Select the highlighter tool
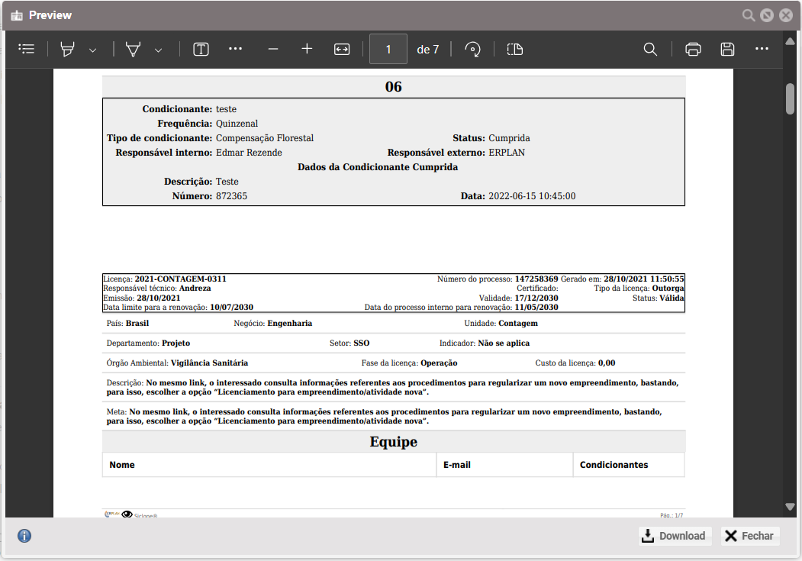802x561 pixels. 67,49
